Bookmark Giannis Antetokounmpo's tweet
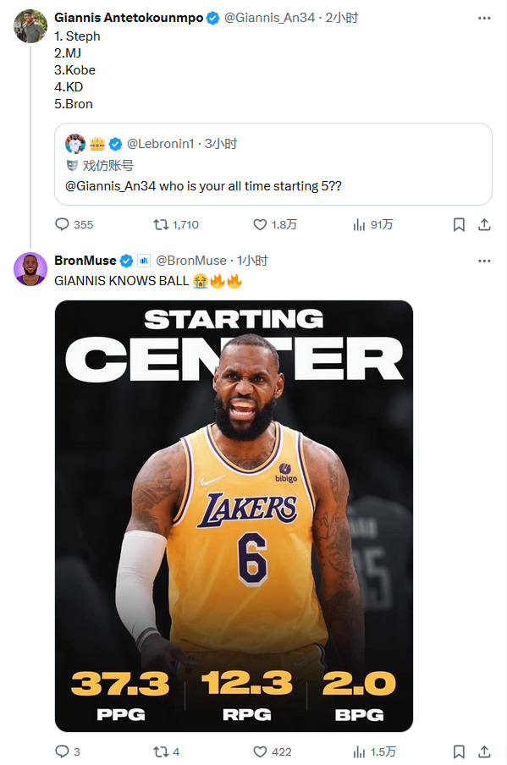This screenshot has height=765, width=507. point(459,224)
